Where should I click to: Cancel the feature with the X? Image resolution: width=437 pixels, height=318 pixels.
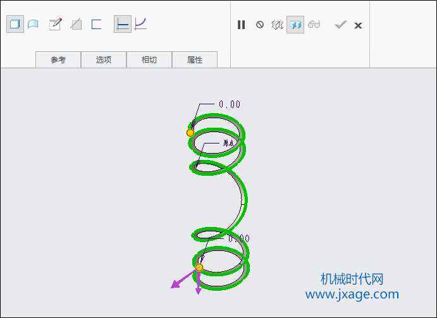(358, 26)
